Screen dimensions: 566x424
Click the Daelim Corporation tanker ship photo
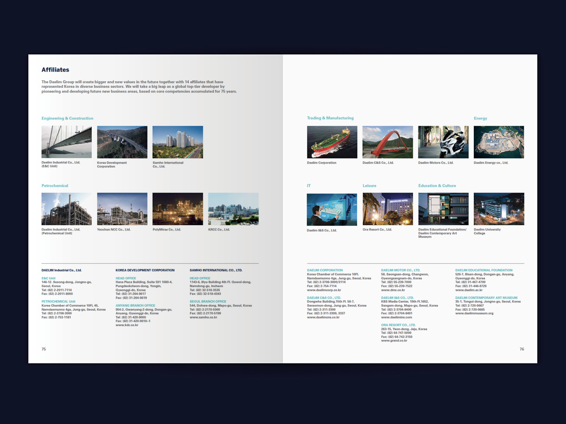[x=332, y=142]
